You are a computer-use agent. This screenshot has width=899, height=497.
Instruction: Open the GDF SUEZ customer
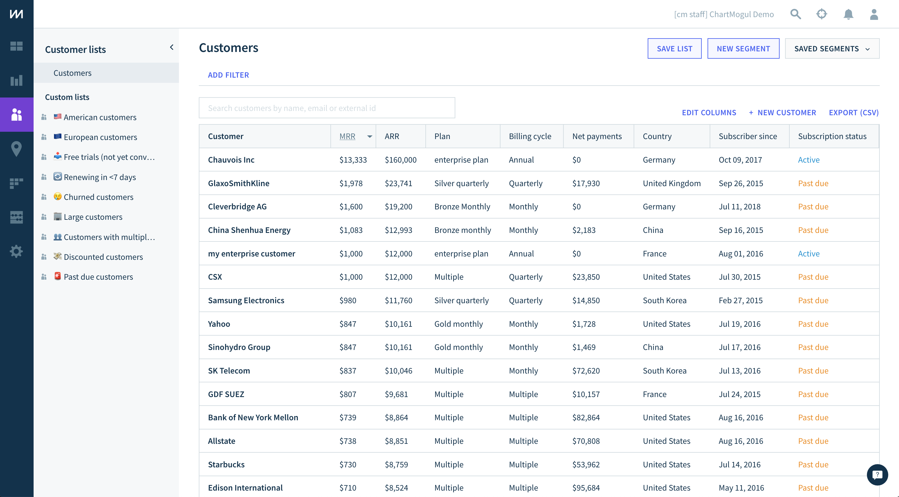[x=226, y=394]
